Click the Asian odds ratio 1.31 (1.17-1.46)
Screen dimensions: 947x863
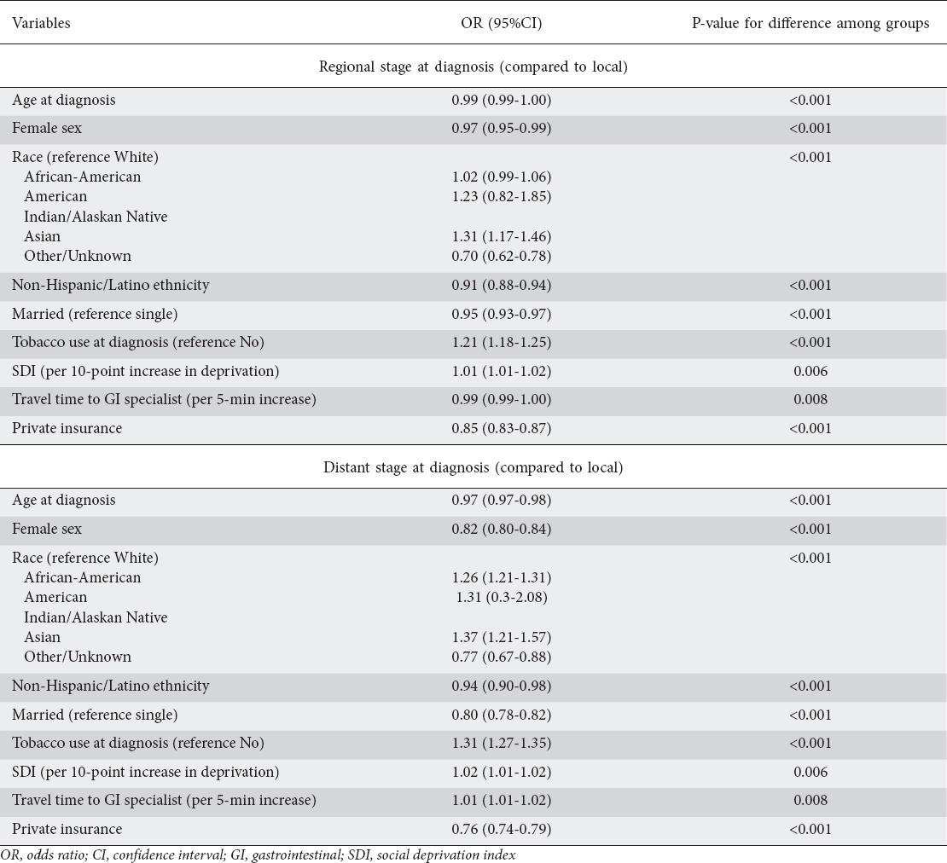coord(502,236)
